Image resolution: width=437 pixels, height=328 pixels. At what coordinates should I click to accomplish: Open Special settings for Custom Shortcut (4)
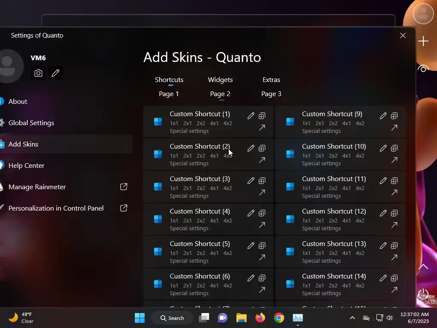tap(189, 228)
